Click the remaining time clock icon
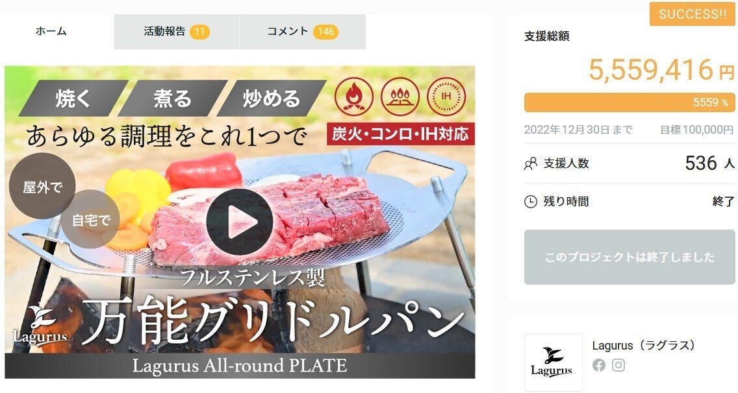Screen dimensions: 738x393 click(x=530, y=202)
